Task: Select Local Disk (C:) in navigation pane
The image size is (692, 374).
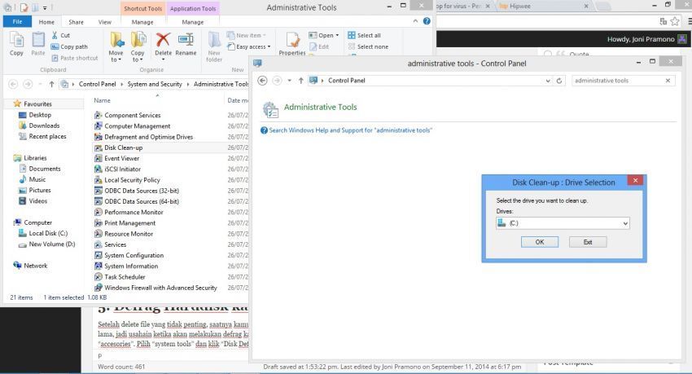Action: pos(48,233)
